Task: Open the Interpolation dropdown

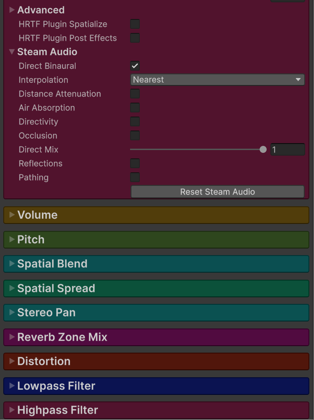Action: pos(217,80)
